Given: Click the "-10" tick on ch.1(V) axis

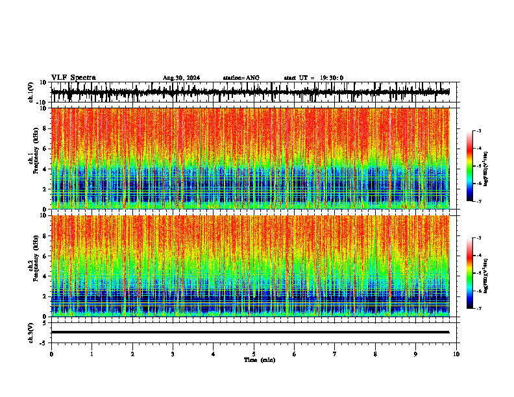Looking at the screenshot, I should (42, 102).
